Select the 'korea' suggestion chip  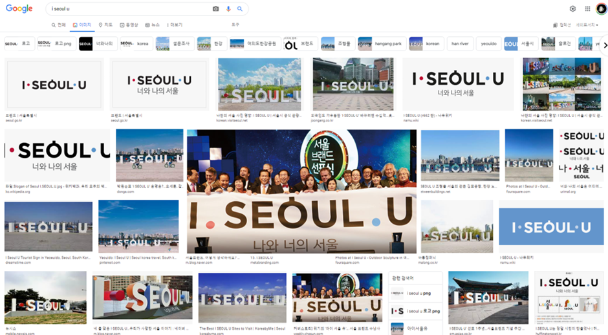(x=136, y=44)
